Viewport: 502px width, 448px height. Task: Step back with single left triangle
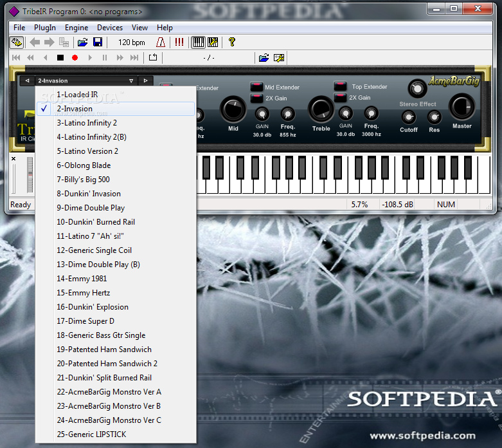[x=45, y=57]
